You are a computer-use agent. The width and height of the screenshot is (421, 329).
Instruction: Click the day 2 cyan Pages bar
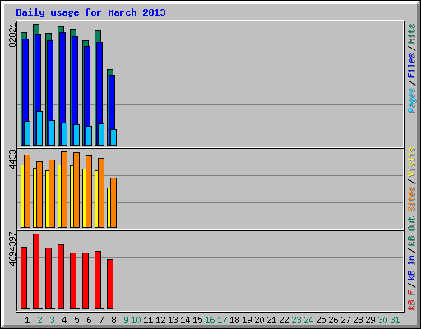pos(39,128)
